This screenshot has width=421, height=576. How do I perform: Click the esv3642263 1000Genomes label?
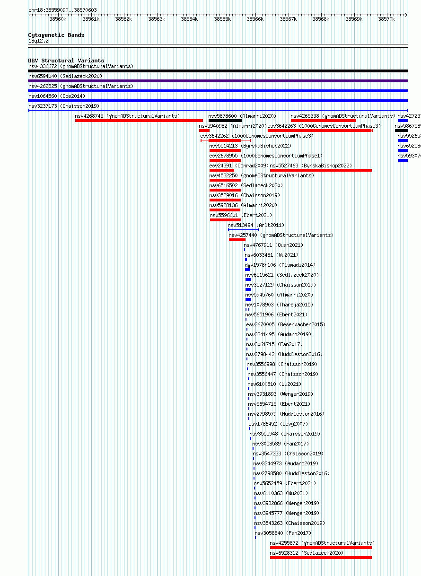click(325, 126)
